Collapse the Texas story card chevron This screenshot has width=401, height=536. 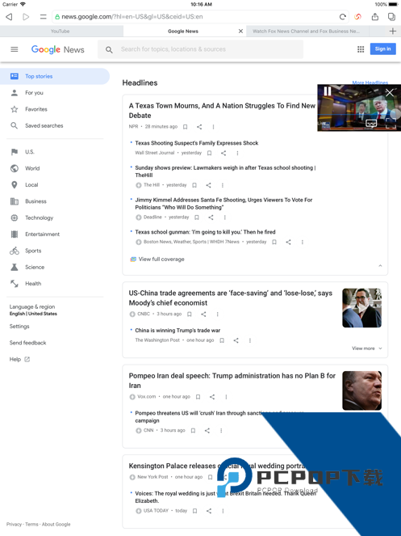coord(380,266)
